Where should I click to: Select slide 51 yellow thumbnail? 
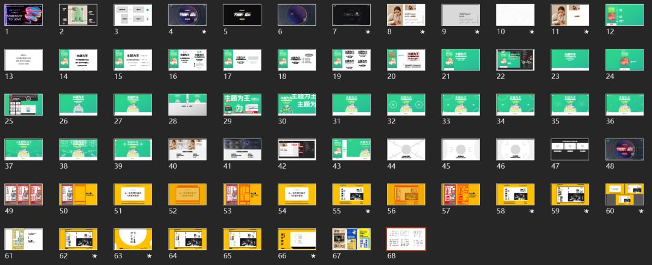click(x=133, y=194)
